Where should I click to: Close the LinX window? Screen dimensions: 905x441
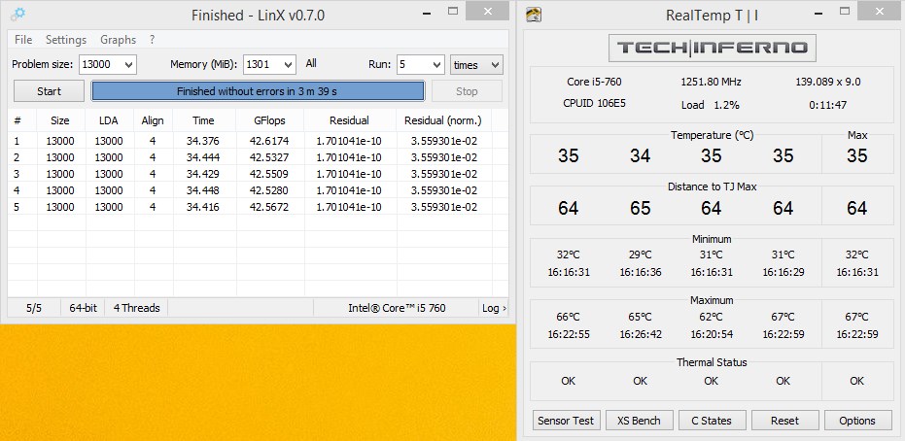488,11
